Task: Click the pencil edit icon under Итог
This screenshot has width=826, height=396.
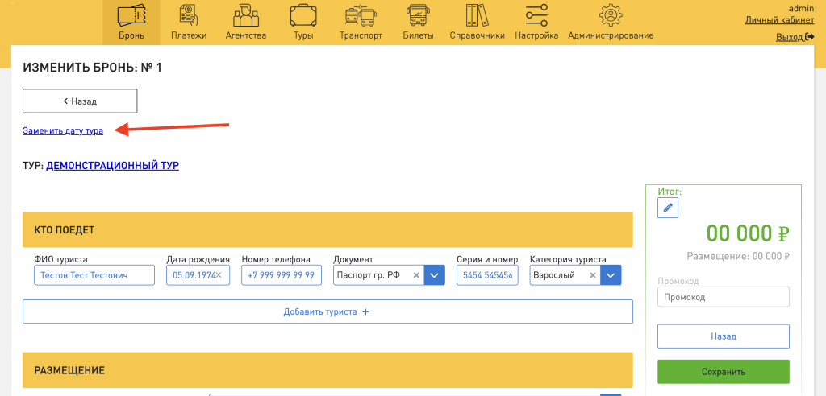Action: click(x=668, y=208)
